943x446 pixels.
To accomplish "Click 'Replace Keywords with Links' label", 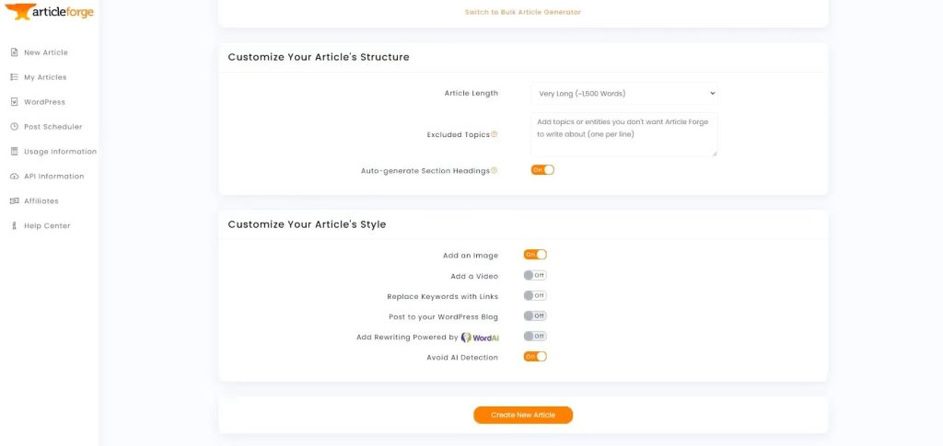I will 443,296.
